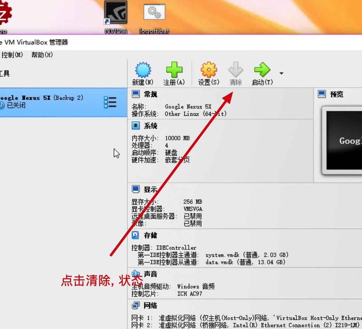Click the 网卡 2 bridged network line
The width and height of the screenshot is (362, 329).
[245, 325]
